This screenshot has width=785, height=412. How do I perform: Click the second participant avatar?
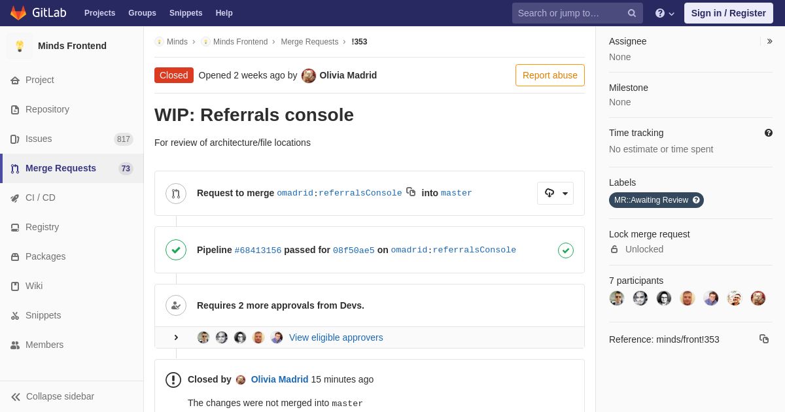pyautogui.click(x=640, y=298)
